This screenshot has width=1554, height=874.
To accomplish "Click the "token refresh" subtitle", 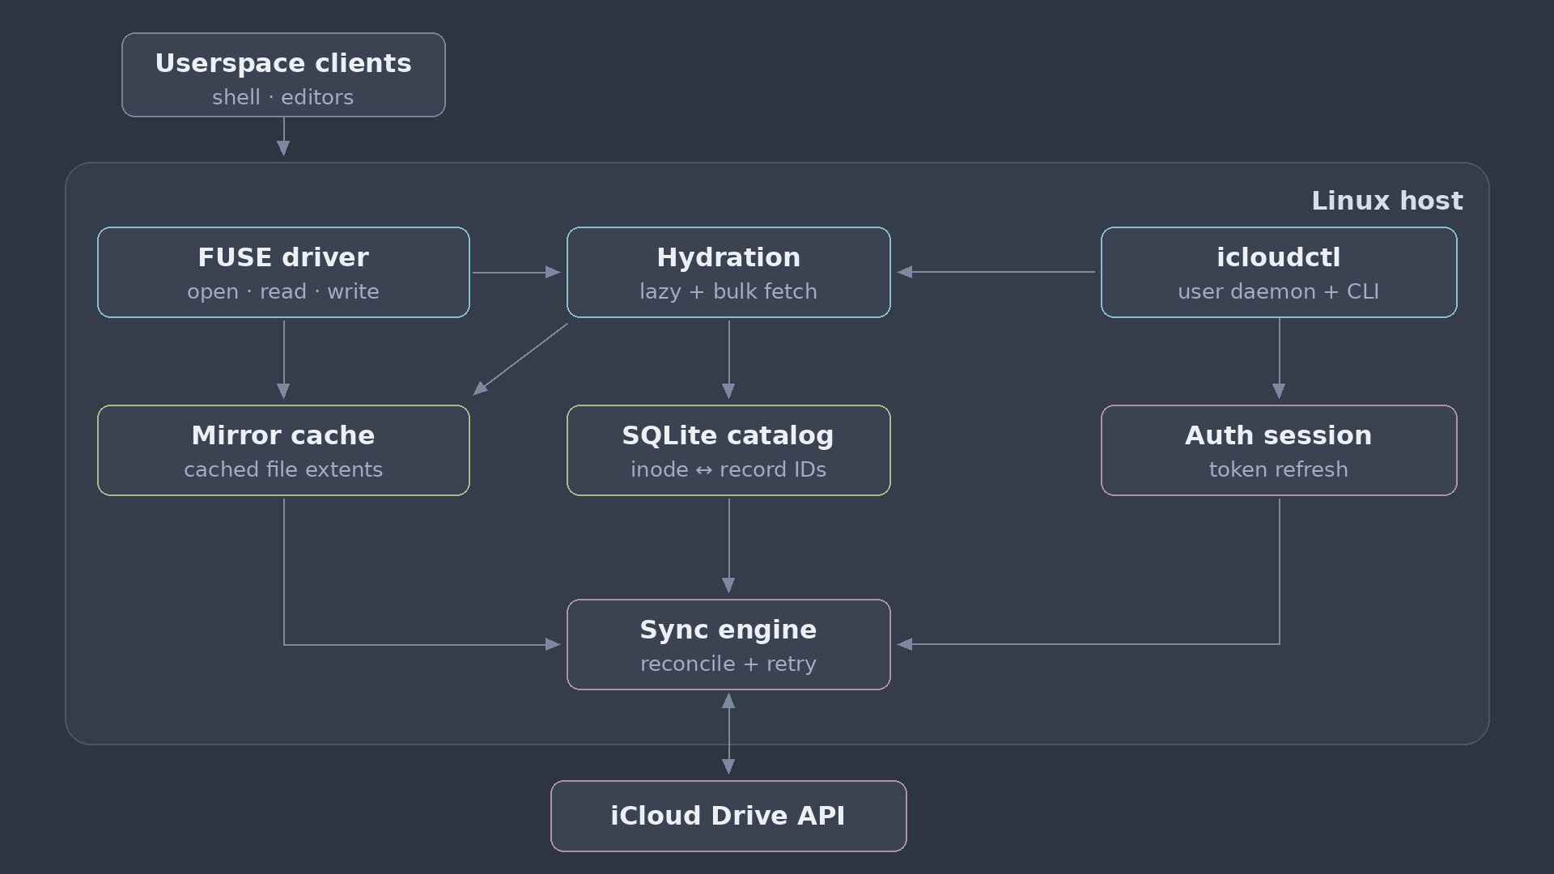I will [1279, 469].
